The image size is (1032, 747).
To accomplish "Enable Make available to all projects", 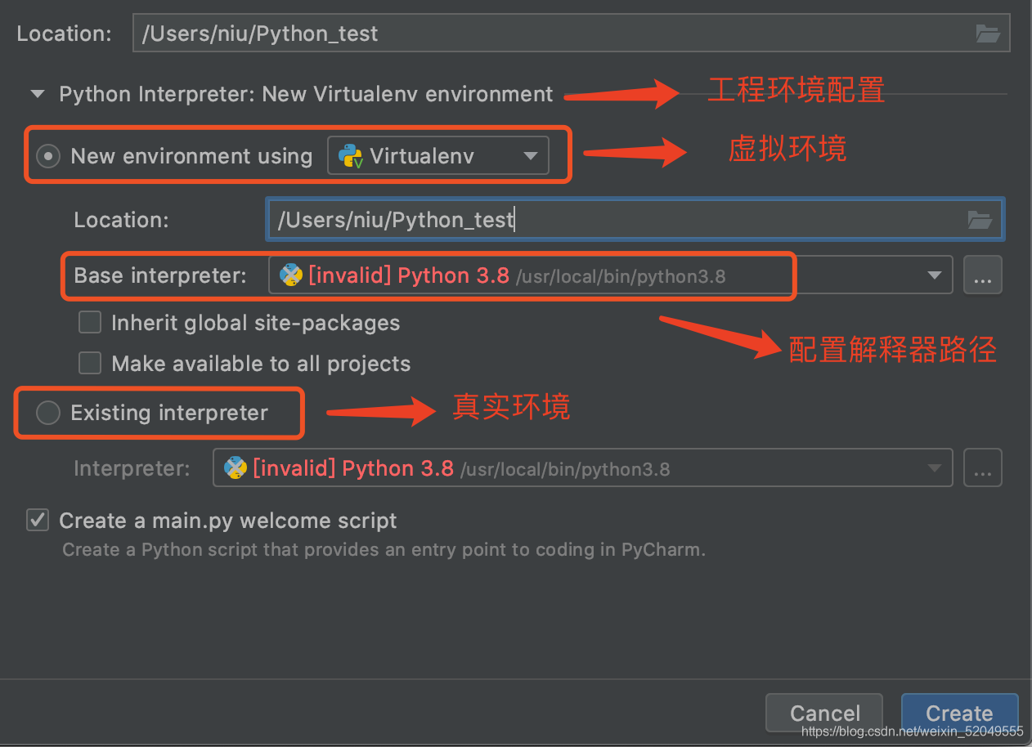I will (x=90, y=363).
